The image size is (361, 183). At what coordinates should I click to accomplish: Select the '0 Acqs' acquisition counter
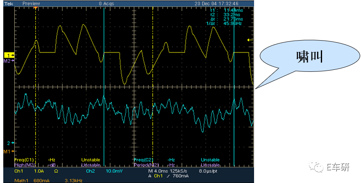(107, 4)
